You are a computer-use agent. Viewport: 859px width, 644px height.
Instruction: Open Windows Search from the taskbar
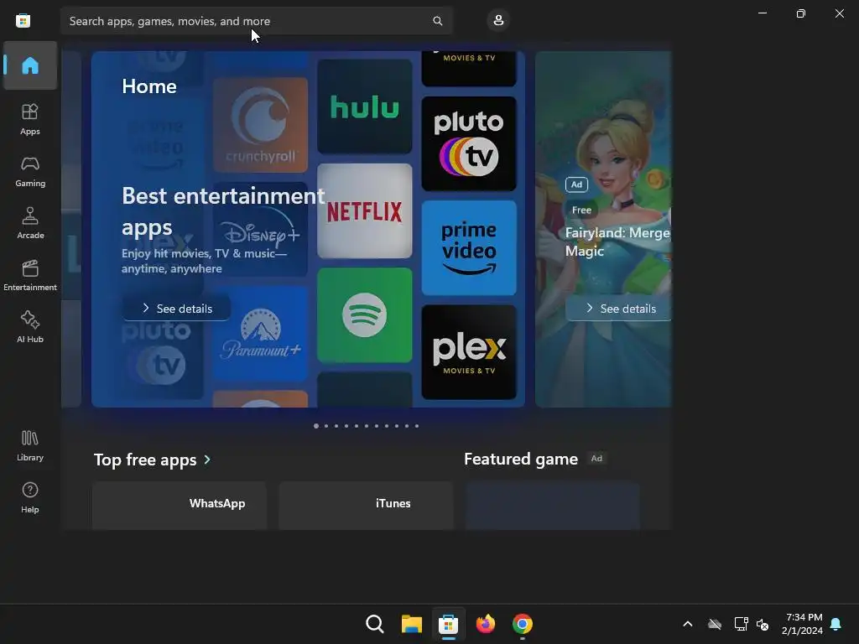click(x=375, y=624)
